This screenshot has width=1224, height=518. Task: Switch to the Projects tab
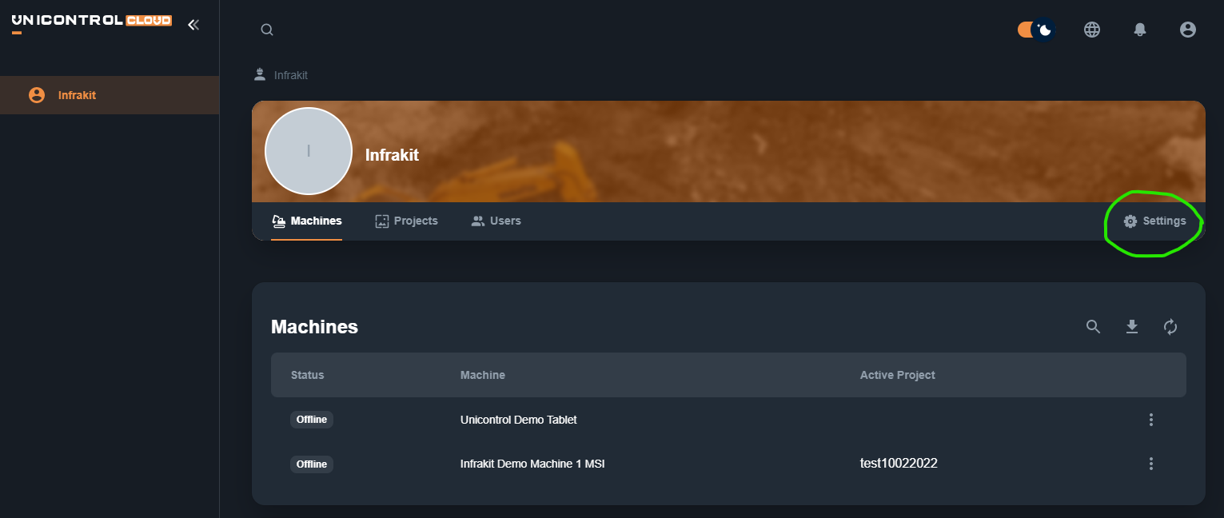point(406,221)
